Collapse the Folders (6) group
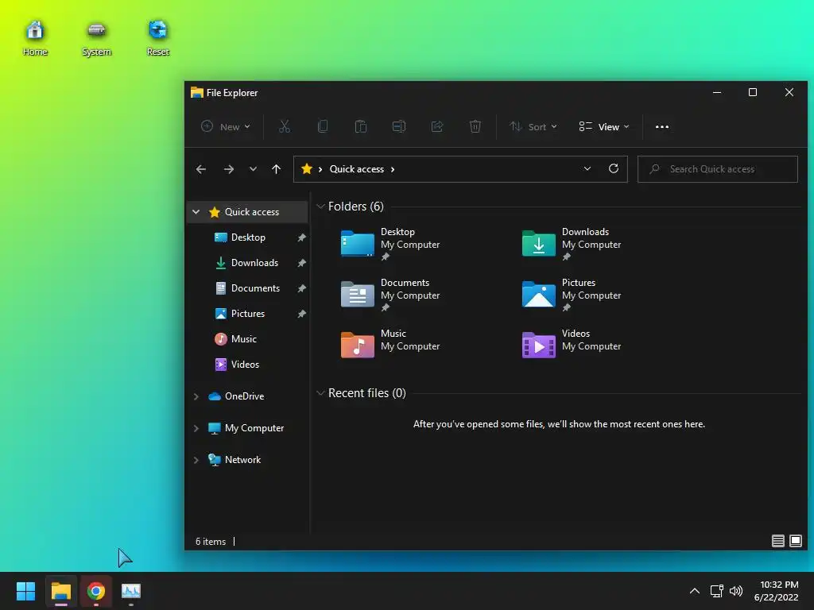814x610 pixels. pos(320,207)
